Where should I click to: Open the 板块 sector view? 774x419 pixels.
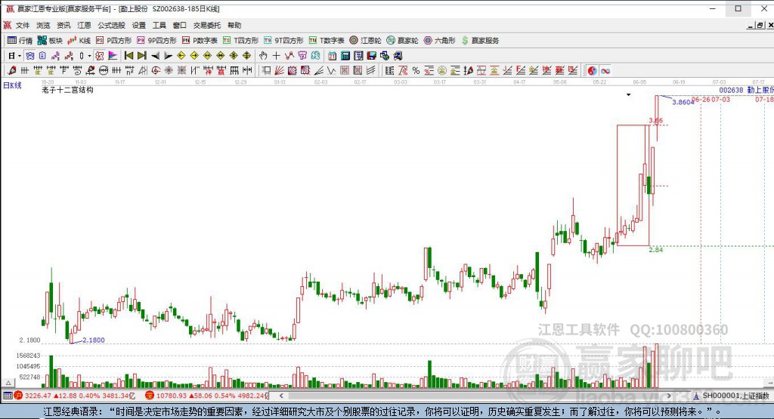(49, 41)
